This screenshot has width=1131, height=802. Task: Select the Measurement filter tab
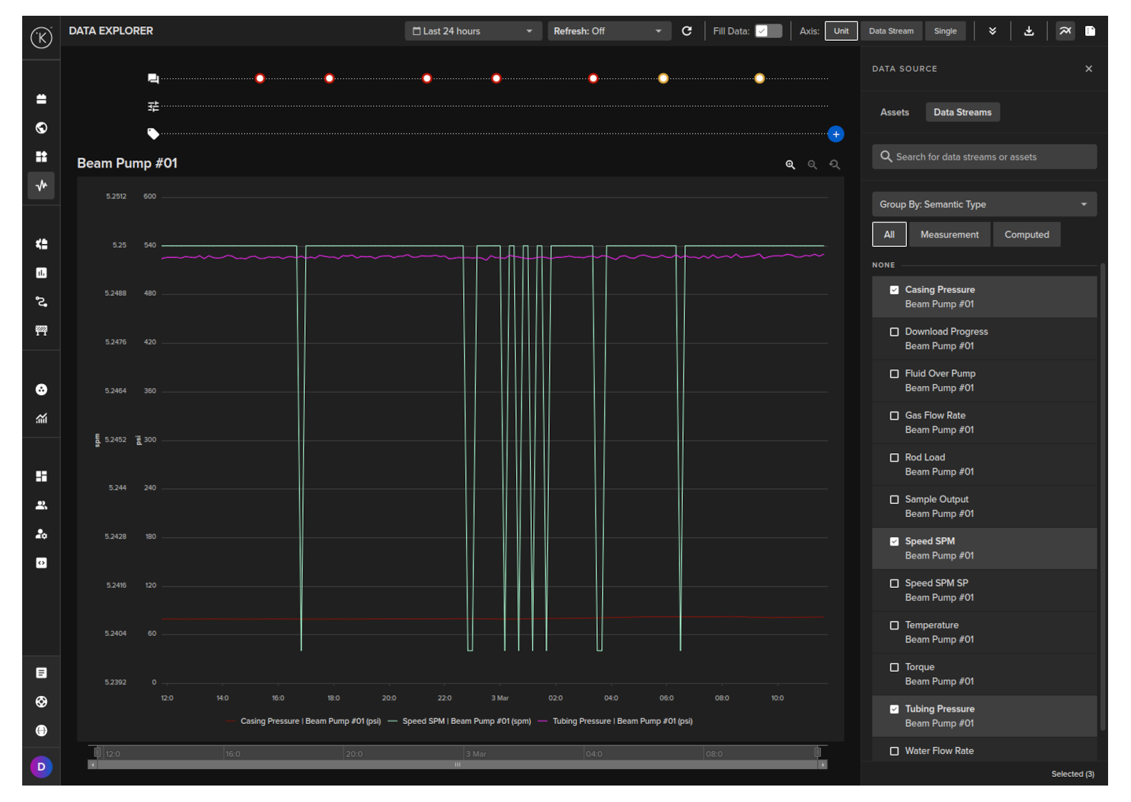(x=949, y=234)
